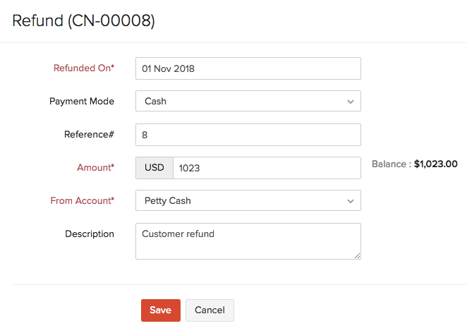Screen dimensions: 467x333
Task: Focus the Reference# input field
Action: 248,135
